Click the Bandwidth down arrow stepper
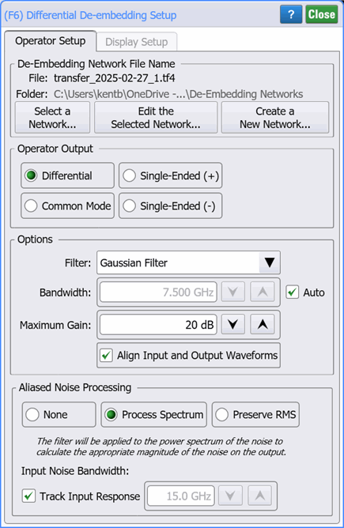The height and width of the screenshot is (528, 344). (232, 292)
